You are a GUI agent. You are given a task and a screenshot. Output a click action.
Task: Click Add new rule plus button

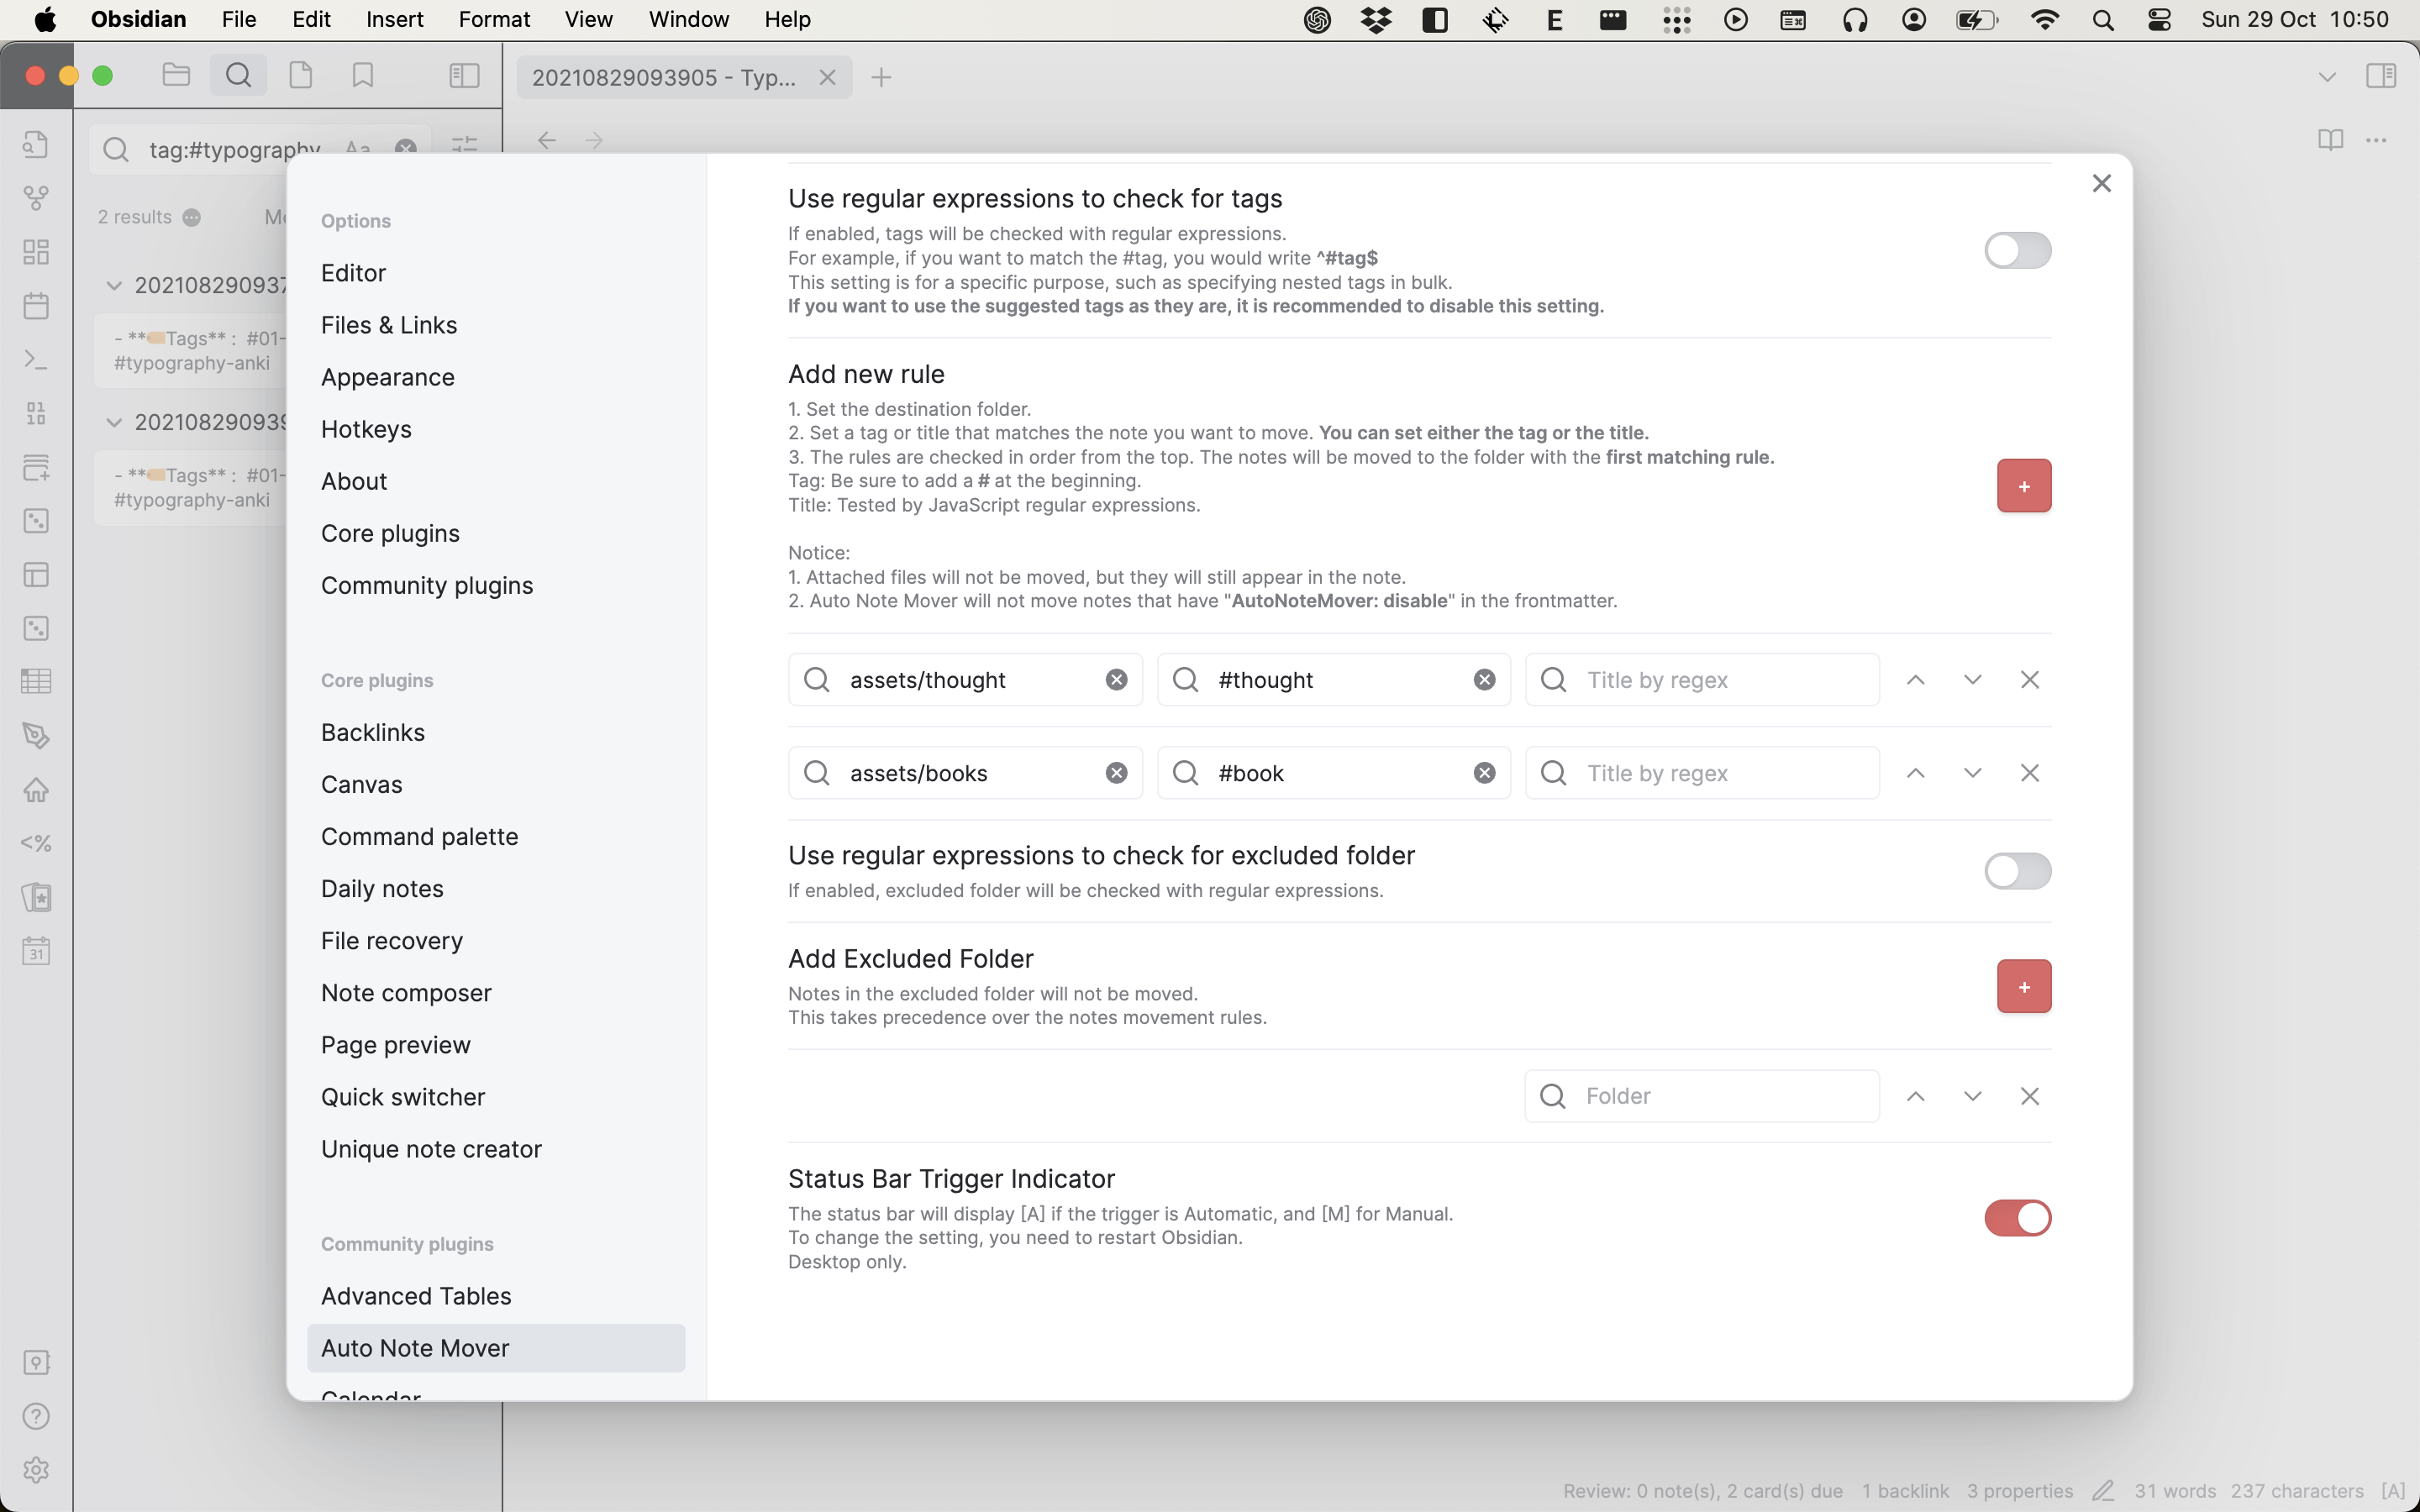(x=2023, y=486)
